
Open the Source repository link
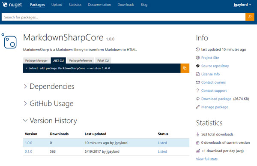[215, 66]
